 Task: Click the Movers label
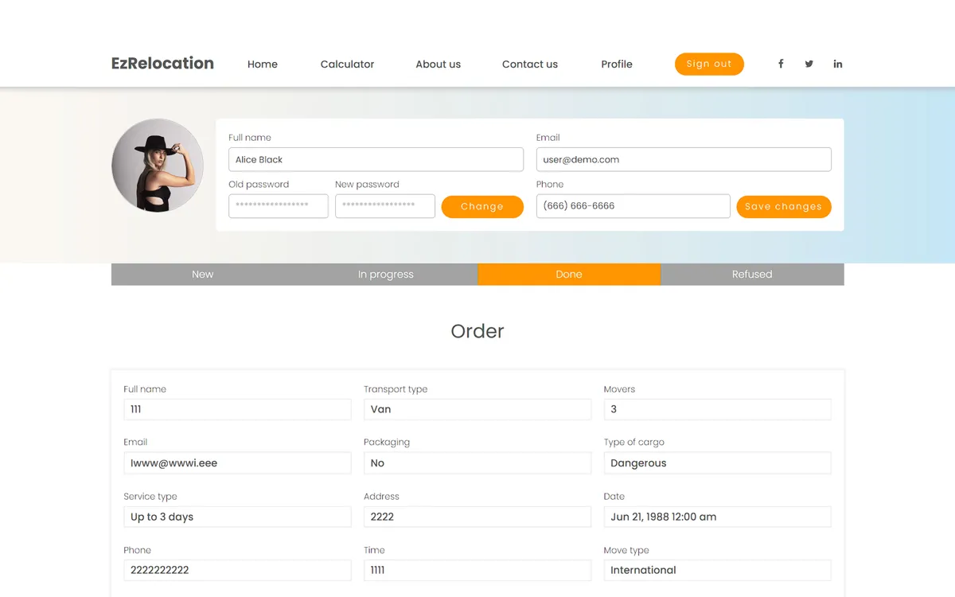[620, 389]
